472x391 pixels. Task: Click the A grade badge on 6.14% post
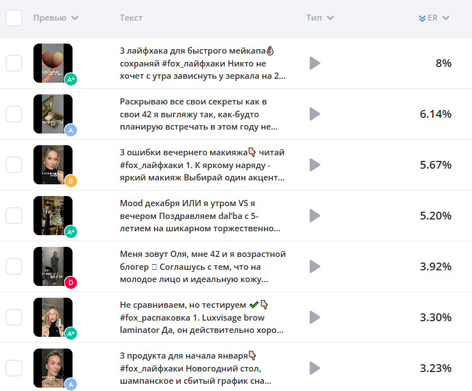click(71, 130)
